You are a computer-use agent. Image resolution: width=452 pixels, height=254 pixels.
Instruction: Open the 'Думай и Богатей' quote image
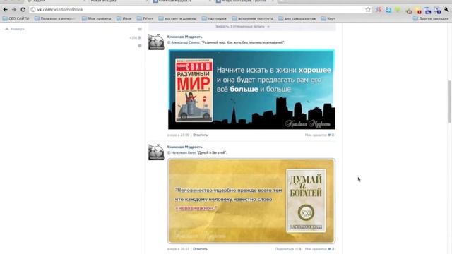[x=251, y=201]
